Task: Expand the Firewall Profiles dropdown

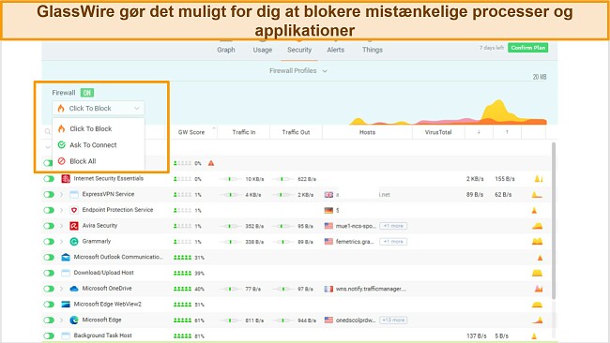Action: (298, 70)
